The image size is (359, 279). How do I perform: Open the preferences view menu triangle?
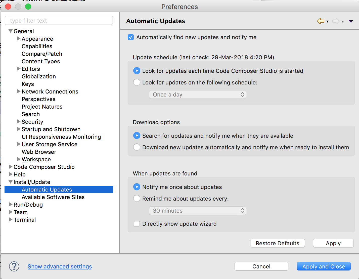click(x=351, y=21)
